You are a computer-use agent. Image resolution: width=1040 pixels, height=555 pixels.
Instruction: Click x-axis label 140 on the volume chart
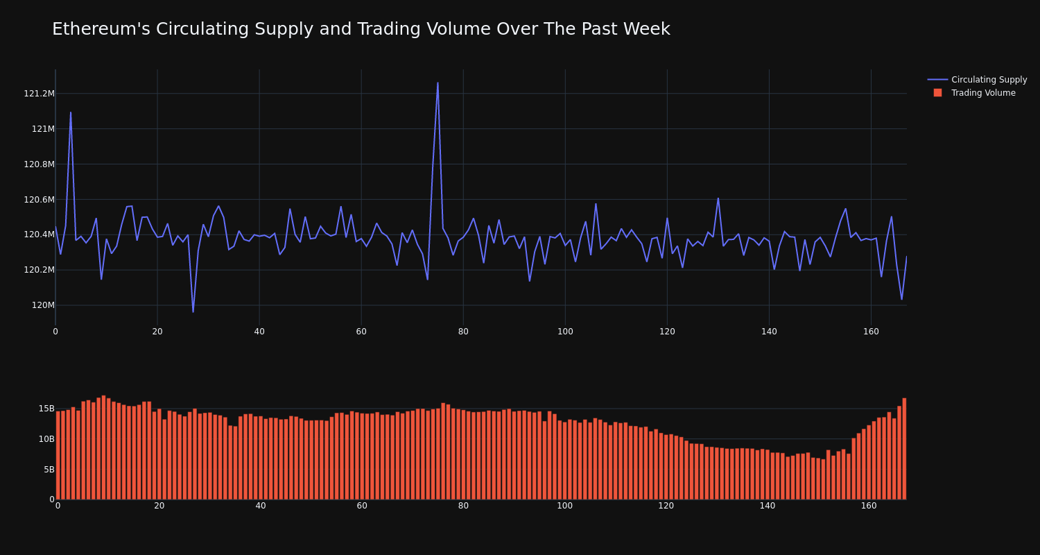768,506
